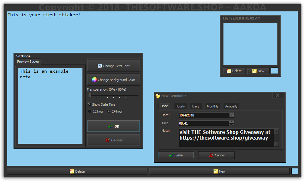Click the Transparency slider handle

pos(90,96)
